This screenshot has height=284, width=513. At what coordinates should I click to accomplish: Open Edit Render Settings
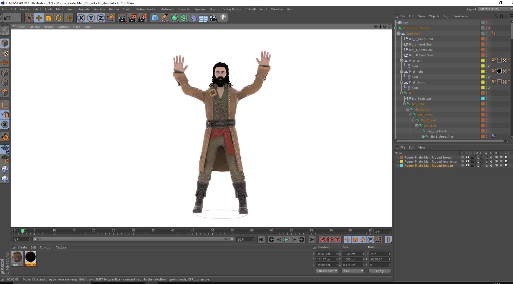click(x=142, y=18)
